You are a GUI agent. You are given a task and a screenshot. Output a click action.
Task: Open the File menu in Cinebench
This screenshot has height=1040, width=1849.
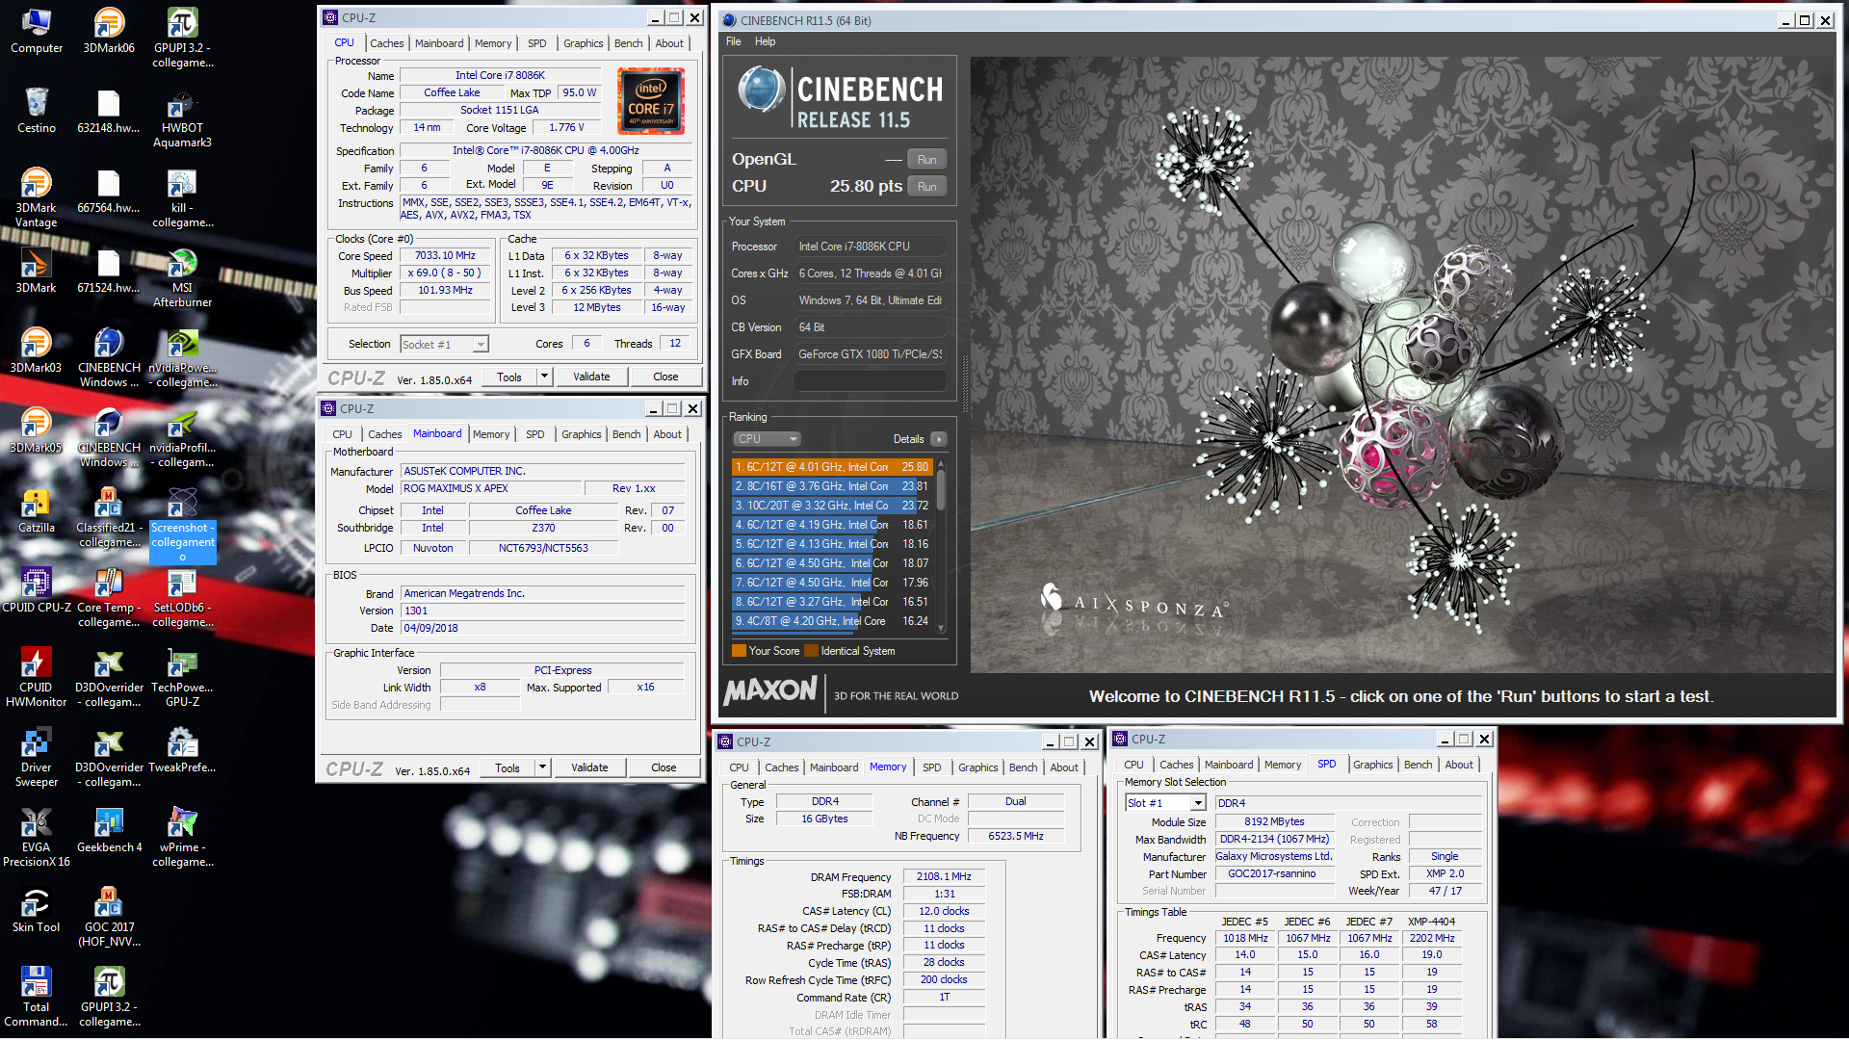(733, 41)
